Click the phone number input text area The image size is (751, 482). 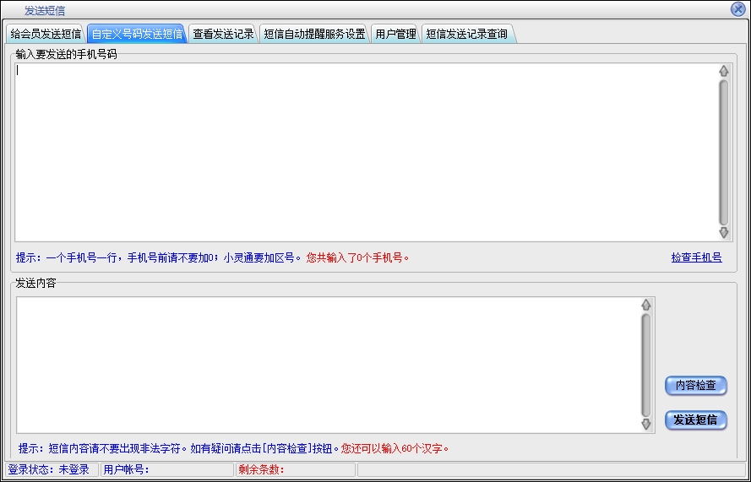point(363,152)
